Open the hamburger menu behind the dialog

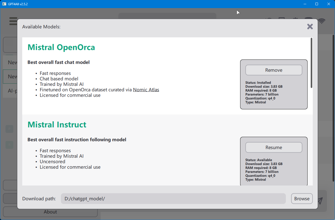[13, 21]
